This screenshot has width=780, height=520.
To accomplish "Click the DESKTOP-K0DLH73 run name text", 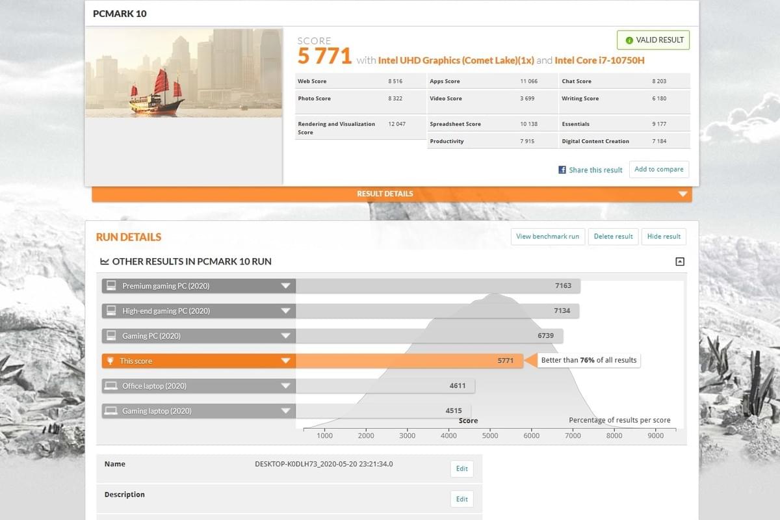I will pyautogui.click(x=324, y=464).
